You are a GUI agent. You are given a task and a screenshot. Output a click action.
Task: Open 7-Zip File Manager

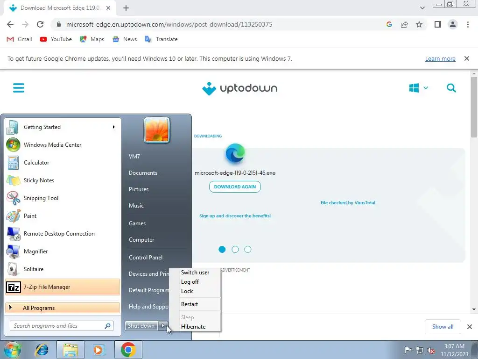(x=63, y=287)
